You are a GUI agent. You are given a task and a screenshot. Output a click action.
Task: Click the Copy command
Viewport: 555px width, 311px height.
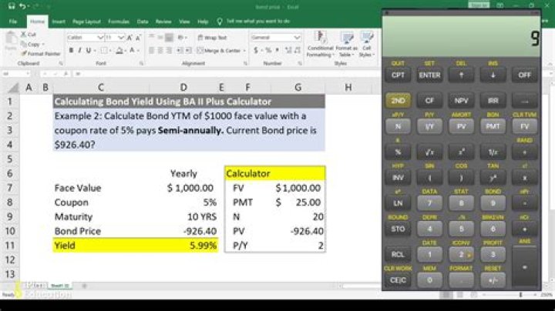tap(30, 44)
